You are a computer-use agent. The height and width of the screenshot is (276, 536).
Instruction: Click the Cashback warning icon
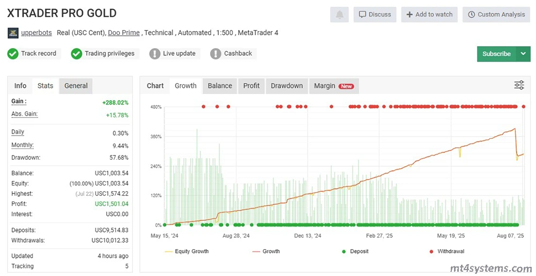pos(215,54)
